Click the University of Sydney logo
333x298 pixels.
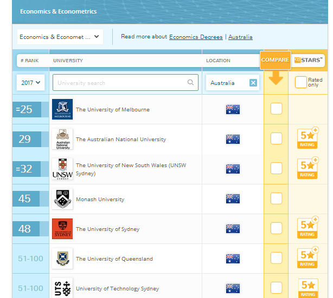point(62,229)
